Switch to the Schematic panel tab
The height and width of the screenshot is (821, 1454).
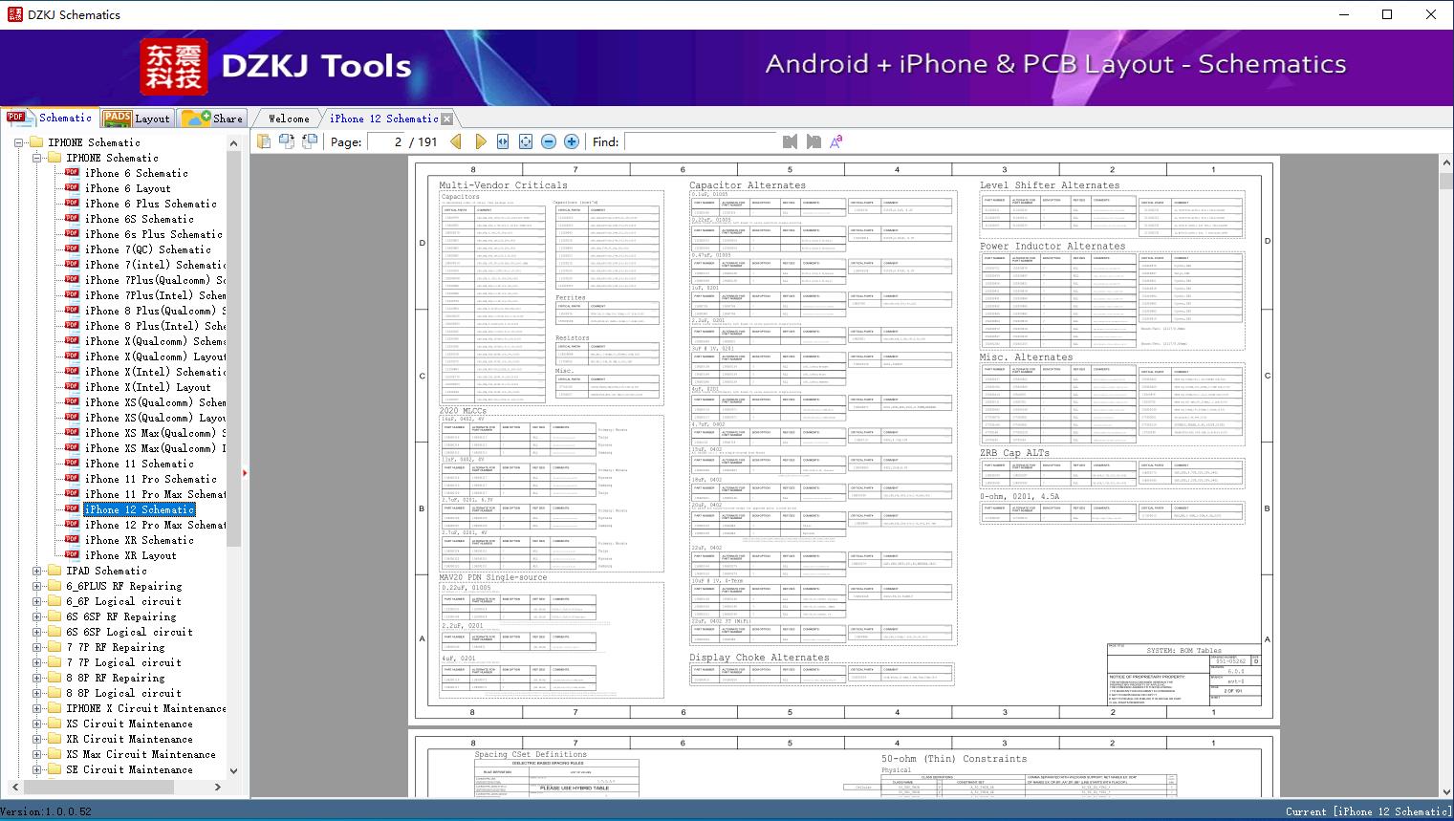coord(50,118)
